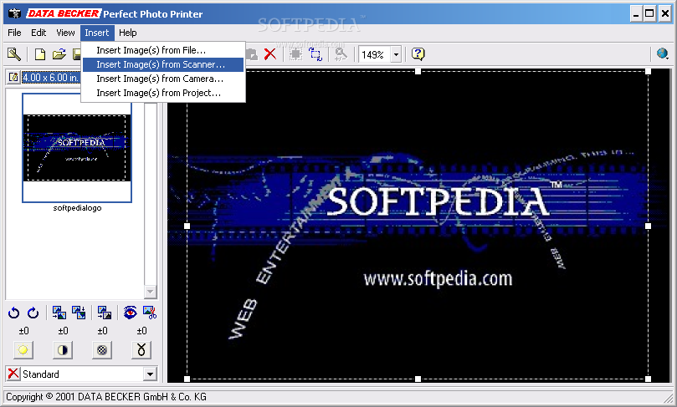Viewport: 677px width, 407px height.
Task: Click the Softpedia image on the canvas
Action: [418, 225]
